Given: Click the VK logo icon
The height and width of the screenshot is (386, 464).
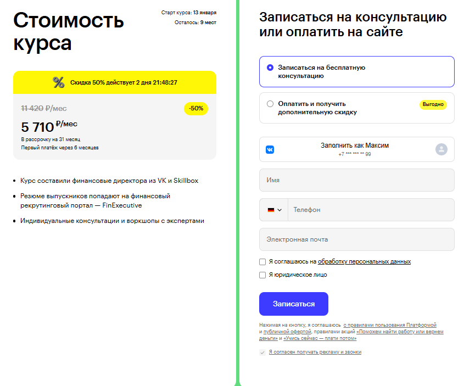Looking at the screenshot, I should tap(270, 149).
